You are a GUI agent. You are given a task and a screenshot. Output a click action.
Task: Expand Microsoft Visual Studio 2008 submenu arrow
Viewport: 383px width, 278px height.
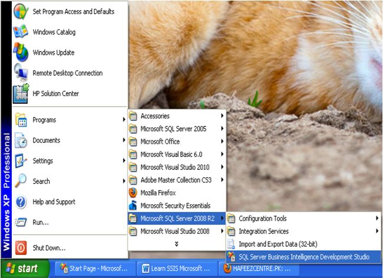(222, 231)
